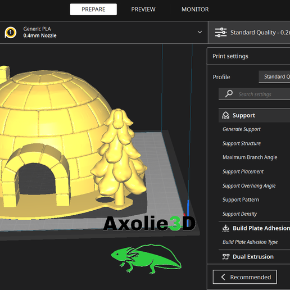Image resolution: width=290 pixels, height=290 pixels.
Task: Click the Recommended button
Action: pyautogui.click(x=244, y=277)
